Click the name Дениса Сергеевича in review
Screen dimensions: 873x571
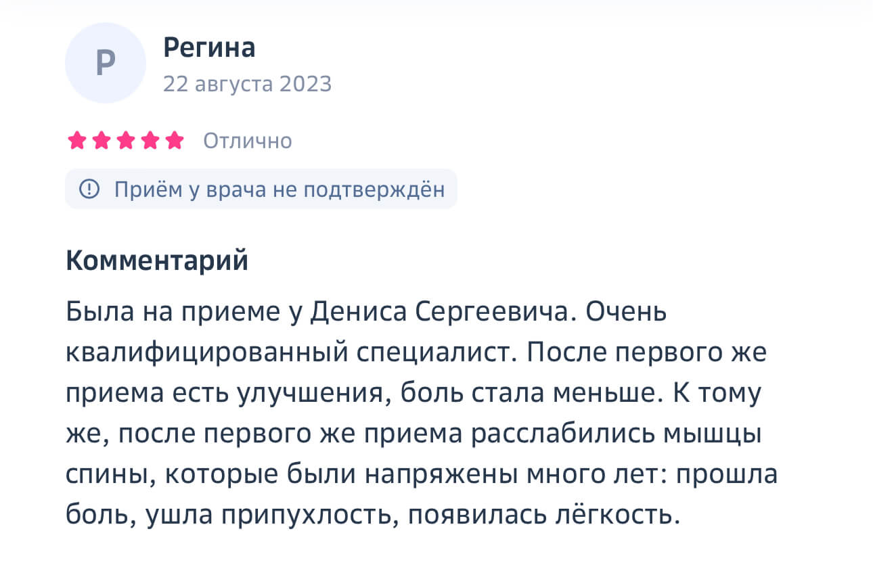(x=443, y=313)
